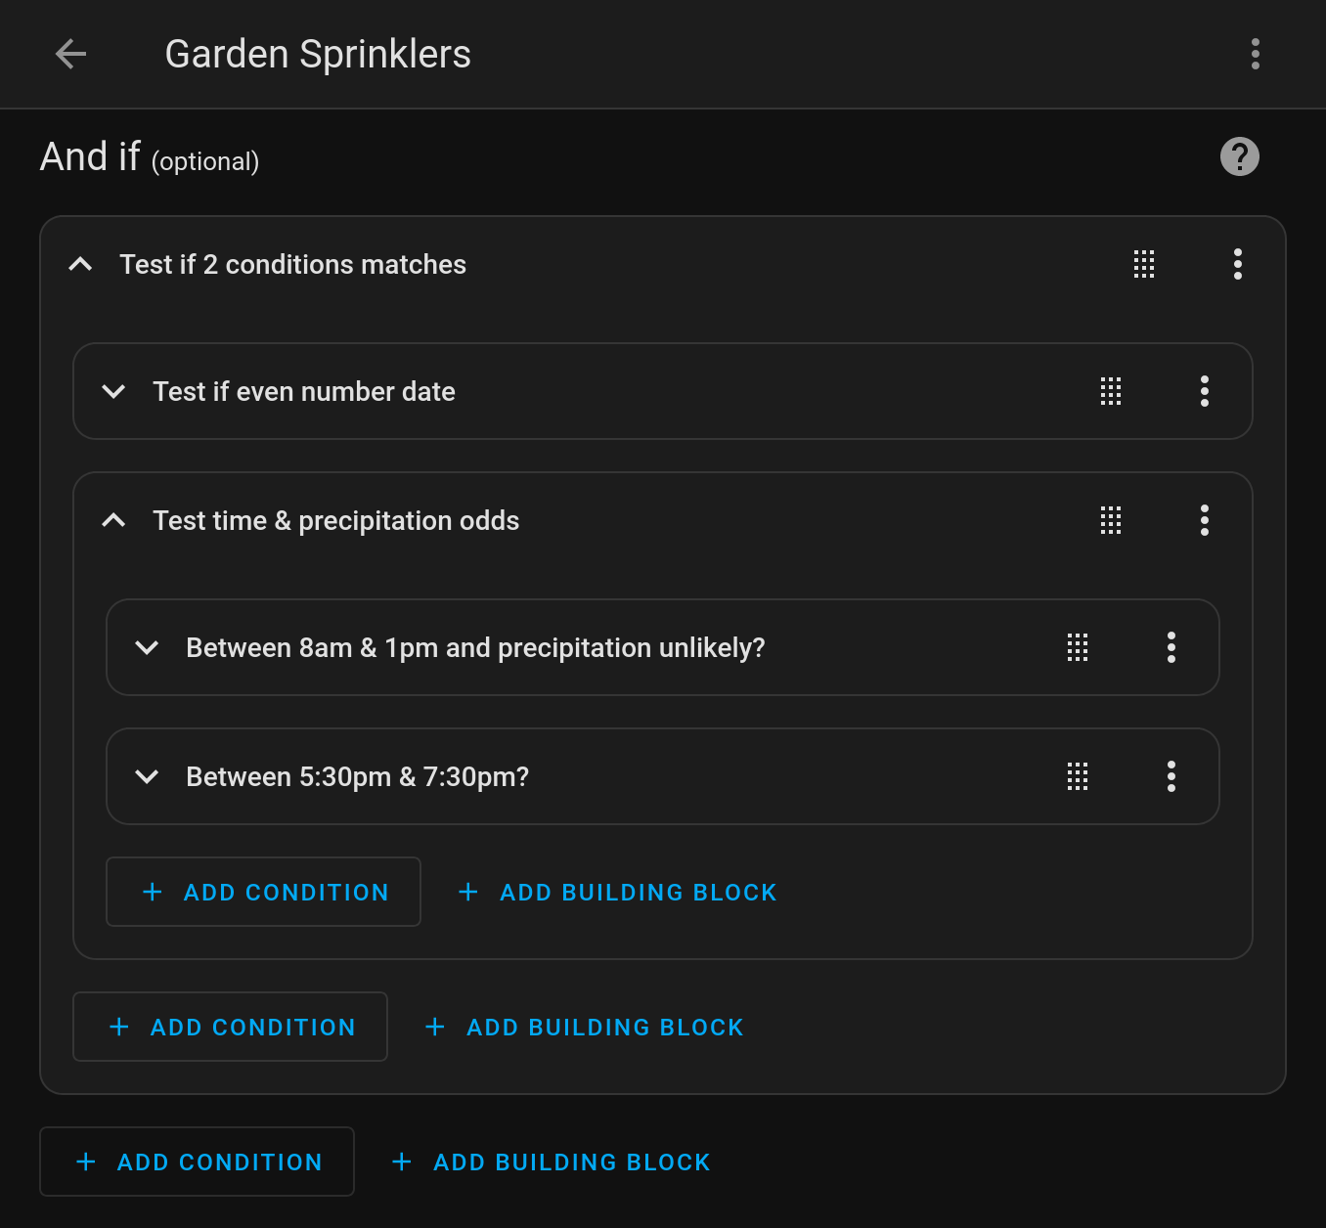The width and height of the screenshot is (1326, 1228).
Task: Expand 'Test if even number date' condition
Action: 114,391
